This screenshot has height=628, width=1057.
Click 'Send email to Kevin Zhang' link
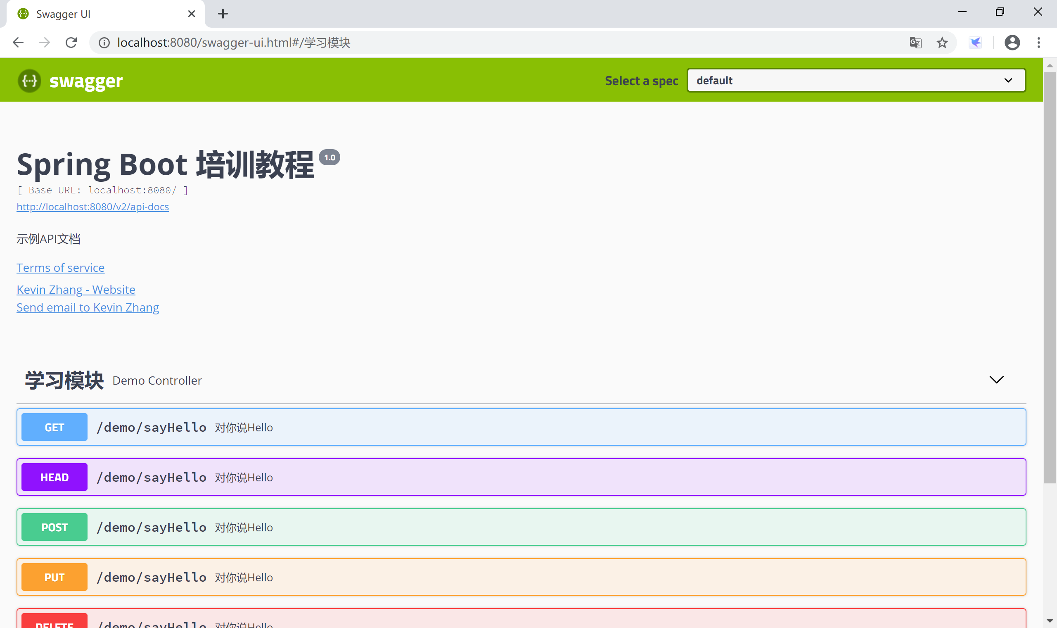(88, 308)
